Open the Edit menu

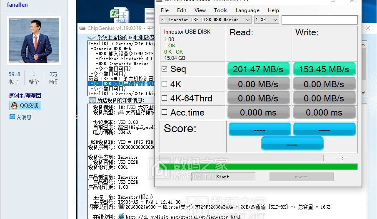[x=182, y=10]
